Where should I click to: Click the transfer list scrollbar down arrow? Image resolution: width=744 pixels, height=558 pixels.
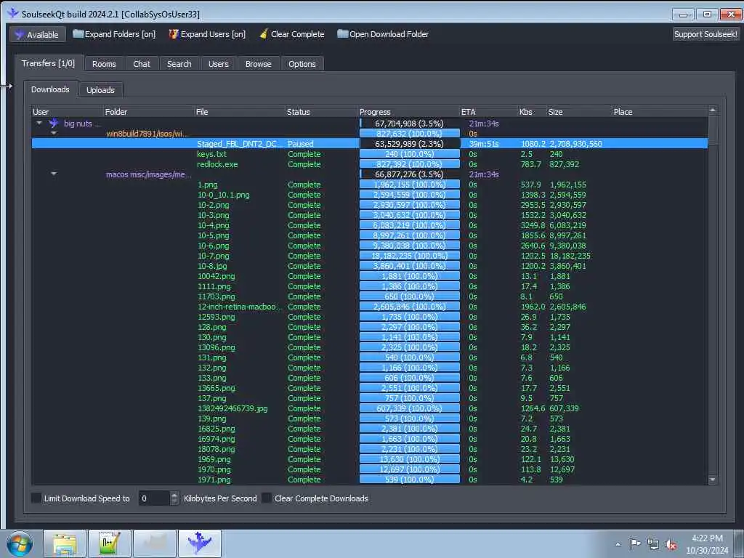(x=712, y=480)
